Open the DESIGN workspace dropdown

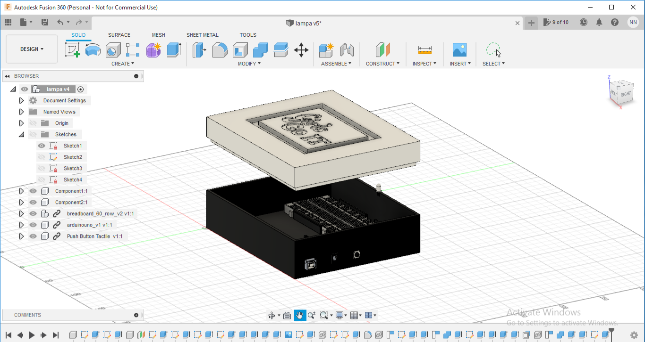(x=32, y=49)
